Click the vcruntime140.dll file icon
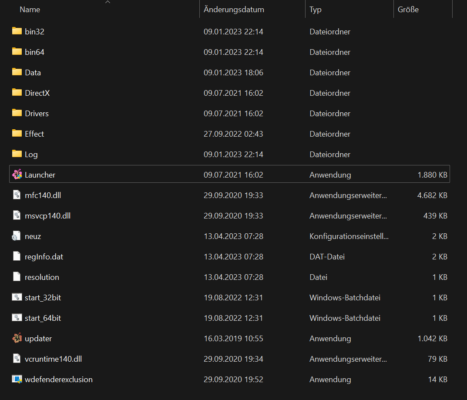This screenshot has width=467, height=400. [17, 359]
